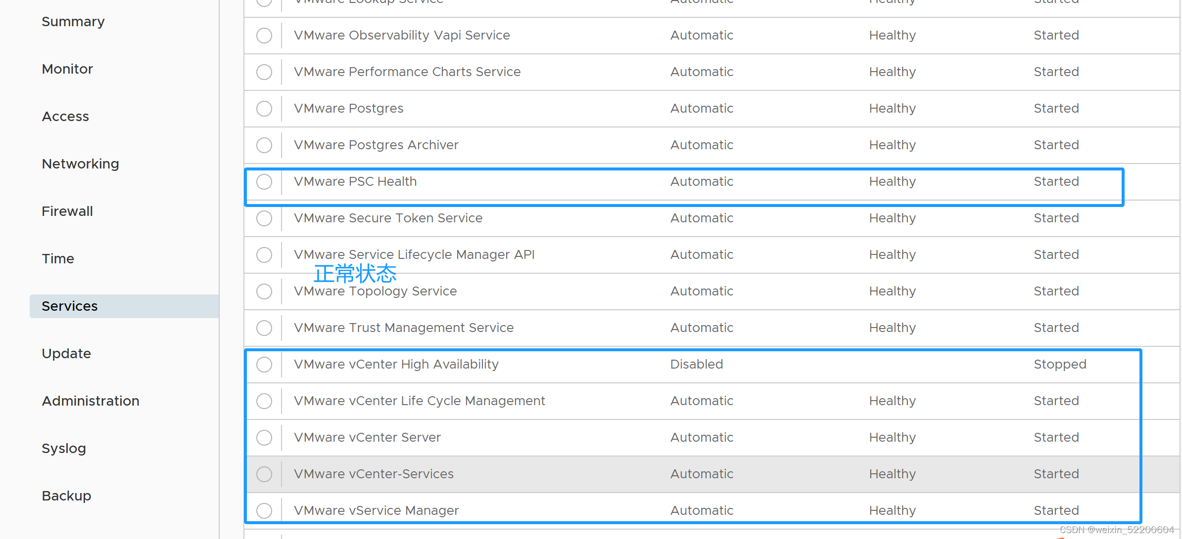
Task: Go to the Administration section
Action: [x=91, y=401]
